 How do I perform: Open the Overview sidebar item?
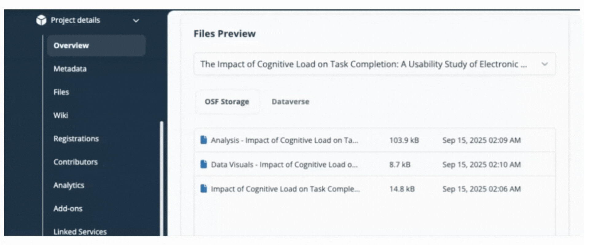(x=71, y=46)
